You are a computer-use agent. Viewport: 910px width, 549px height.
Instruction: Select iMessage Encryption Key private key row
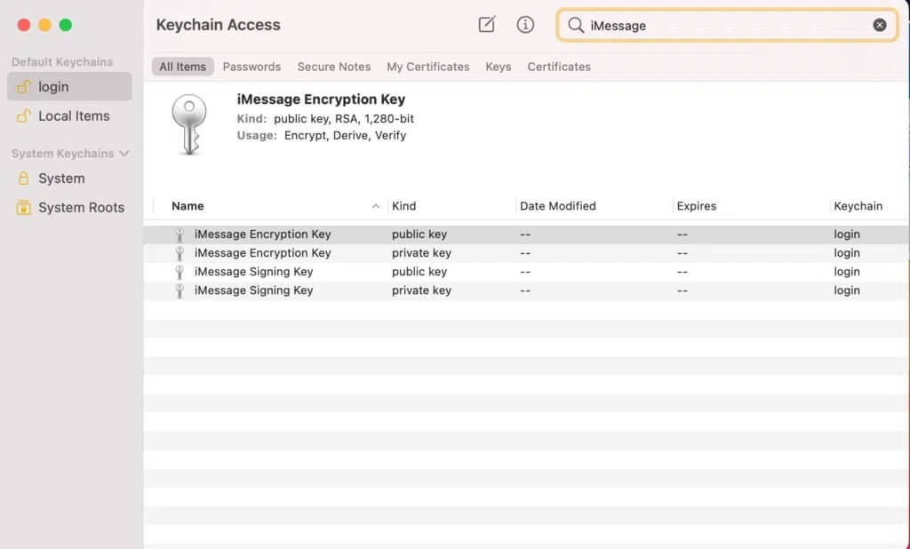point(526,253)
